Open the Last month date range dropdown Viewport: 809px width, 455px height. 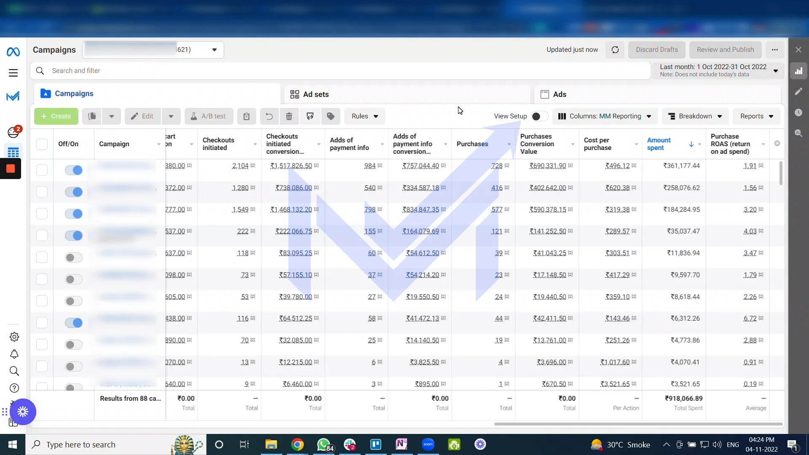click(x=718, y=70)
